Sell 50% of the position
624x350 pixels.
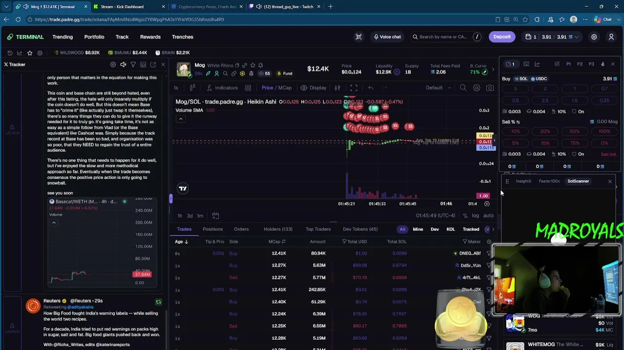(574, 132)
